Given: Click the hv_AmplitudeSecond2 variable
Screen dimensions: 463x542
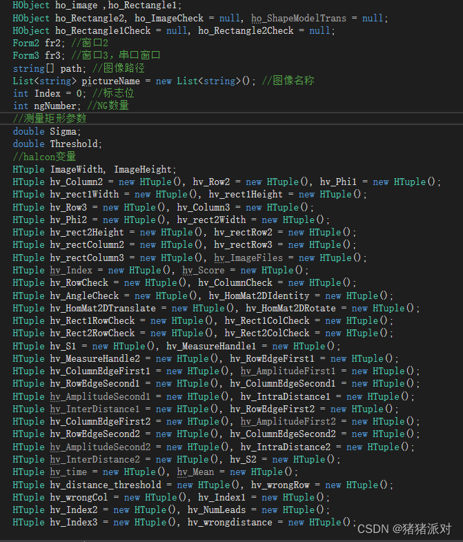Looking at the screenshot, I should pyautogui.click(x=100, y=447).
